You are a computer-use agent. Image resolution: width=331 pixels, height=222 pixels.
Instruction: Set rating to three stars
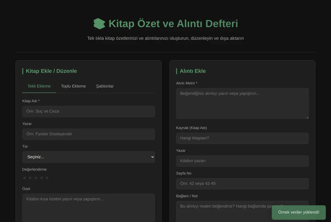36,178
